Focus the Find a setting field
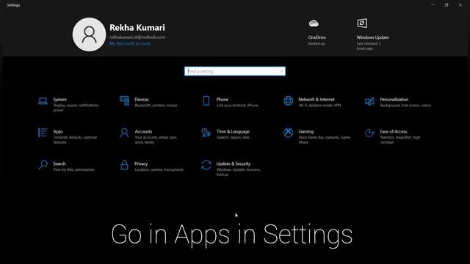This screenshot has width=470, height=264. [x=235, y=71]
